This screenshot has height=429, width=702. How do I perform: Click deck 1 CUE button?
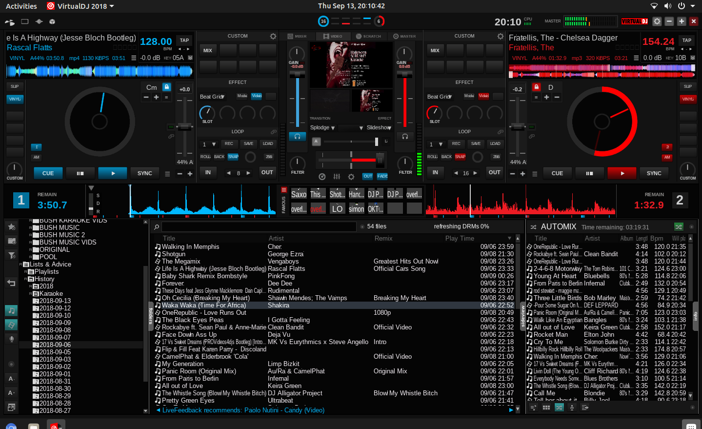click(x=48, y=173)
